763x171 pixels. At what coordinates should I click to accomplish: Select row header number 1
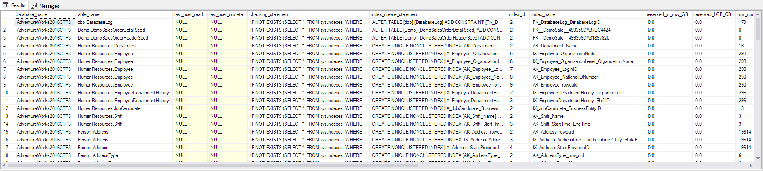tap(7, 22)
